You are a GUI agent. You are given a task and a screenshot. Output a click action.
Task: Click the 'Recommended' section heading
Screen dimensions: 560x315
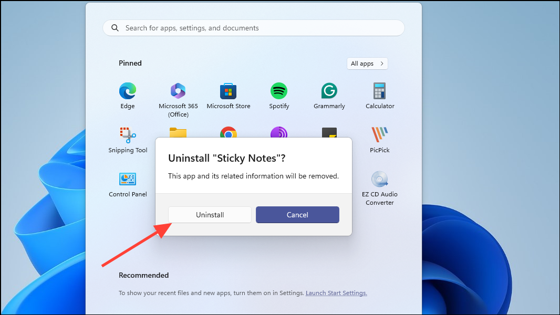coord(143,276)
